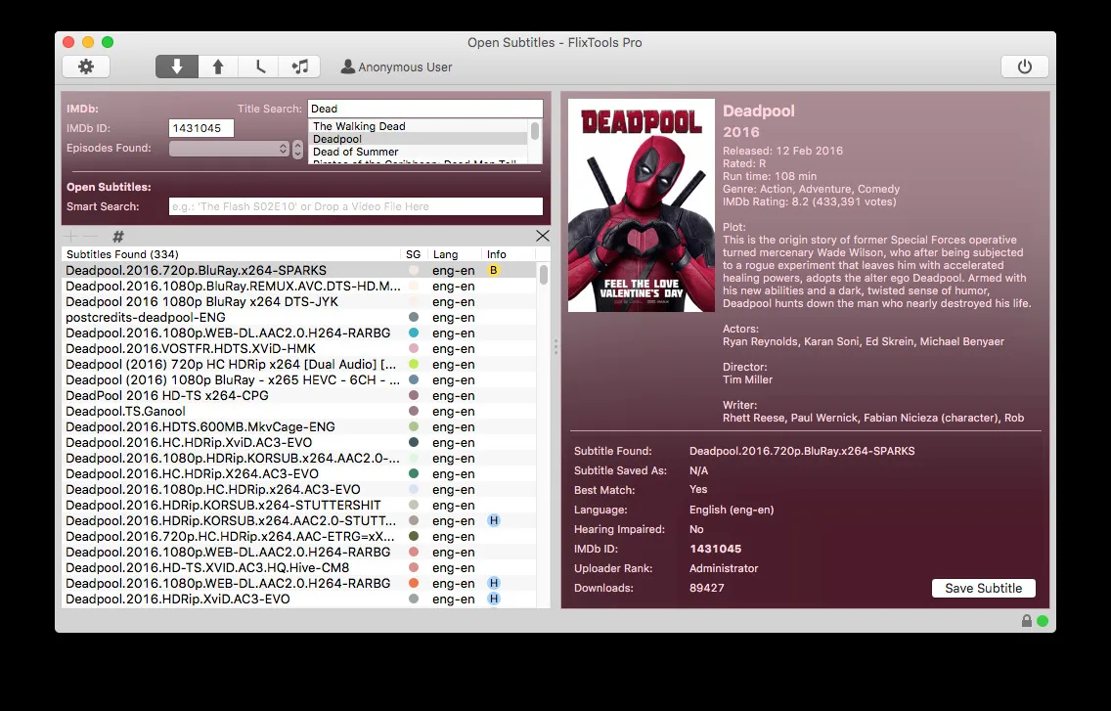The image size is (1111, 711).
Task: Open settings with the gear button
Action: [86, 67]
